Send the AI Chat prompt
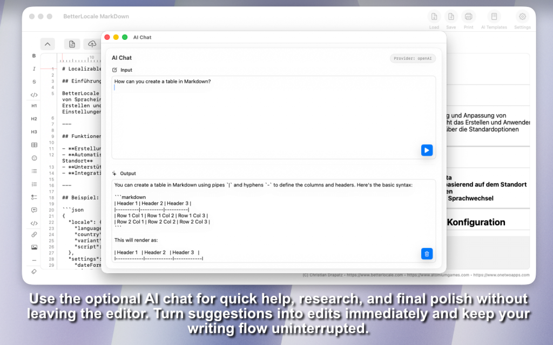Image resolution: width=553 pixels, height=345 pixels. pyautogui.click(x=427, y=150)
